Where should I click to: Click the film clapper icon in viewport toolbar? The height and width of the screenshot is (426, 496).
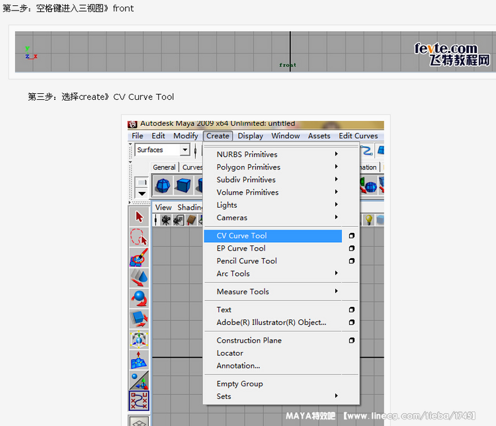coord(179,220)
